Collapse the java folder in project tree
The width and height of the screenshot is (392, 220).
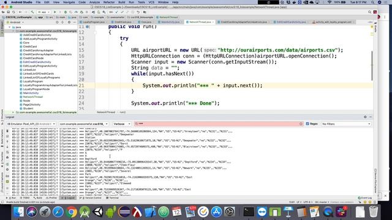point(10,27)
